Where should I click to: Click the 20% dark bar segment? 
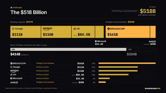tap(141, 49)
